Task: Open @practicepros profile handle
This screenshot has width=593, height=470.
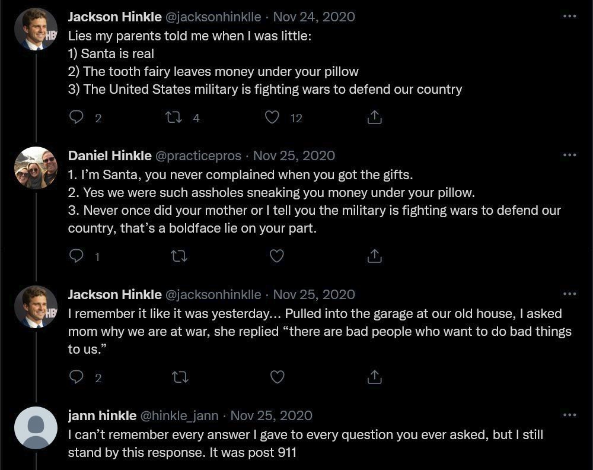Action: tap(198, 155)
